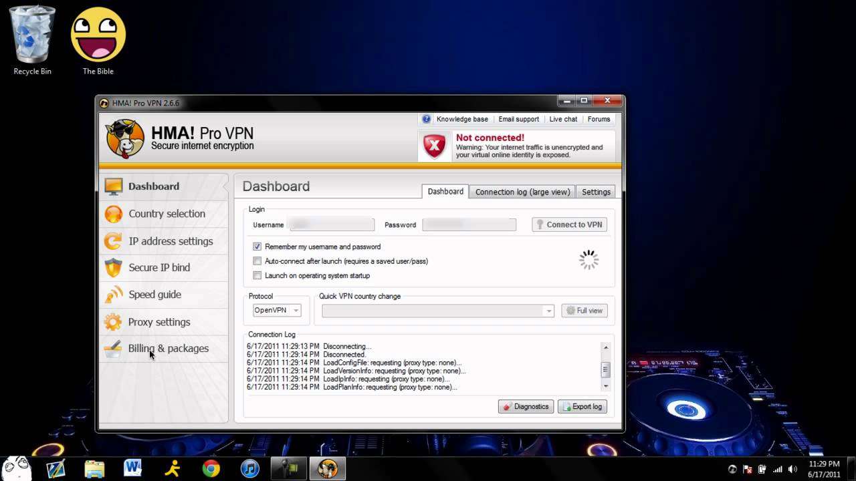Open Quick VPN country change dropdown
The height and width of the screenshot is (481, 856).
pyautogui.click(x=438, y=311)
